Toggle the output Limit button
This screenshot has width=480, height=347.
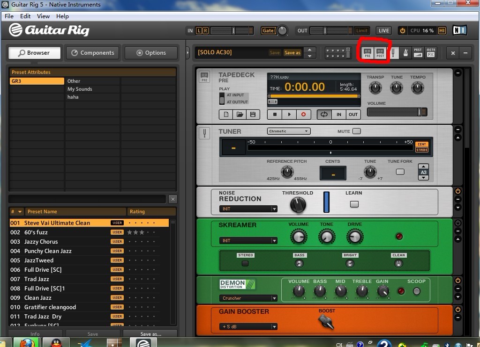361,30
